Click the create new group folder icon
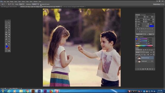This screenshot has height=93, width=165. (x=148, y=69)
